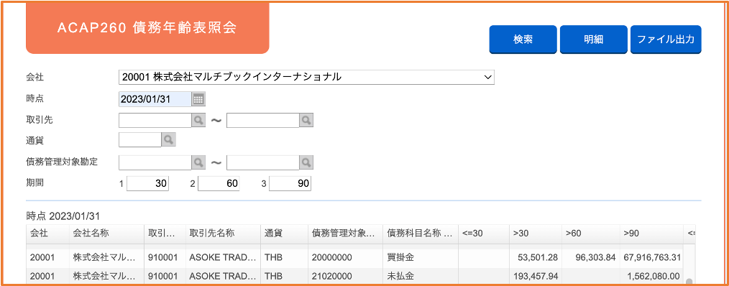729x286 pixels.
Task: Focus period 2 field showing 60
Action: [x=219, y=183]
